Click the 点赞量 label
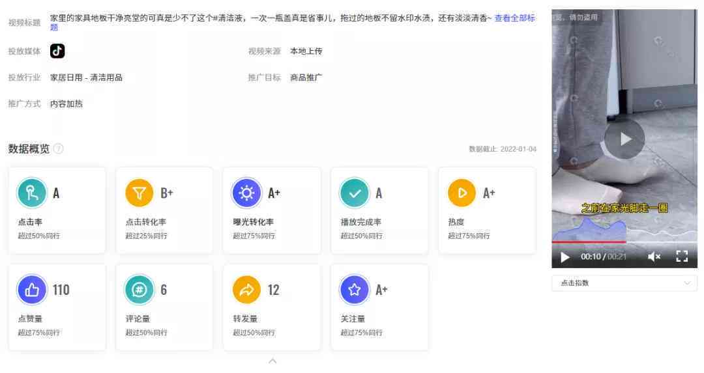Image resolution: width=704 pixels, height=373 pixels. (x=30, y=319)
